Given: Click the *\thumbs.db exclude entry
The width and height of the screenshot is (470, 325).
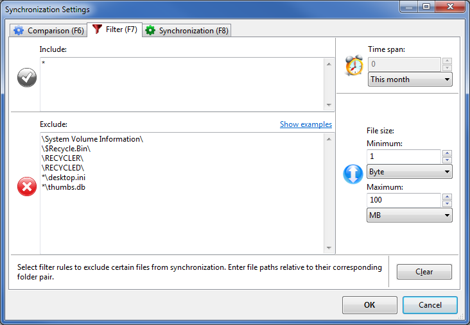Looking at the screenshot, I should tap(64, 187).
